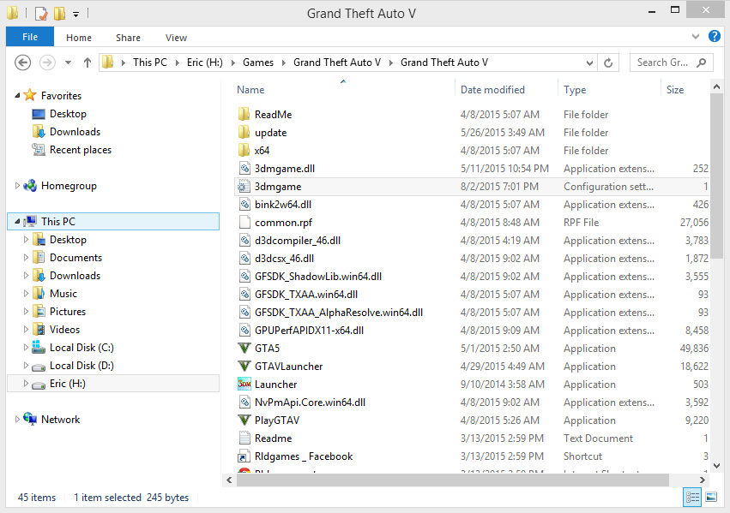Select the GFSDK_ShadowLib.win64.dll file name
Image resolution: width=730 pixels, height=513 pixels.
pos(318,277)
